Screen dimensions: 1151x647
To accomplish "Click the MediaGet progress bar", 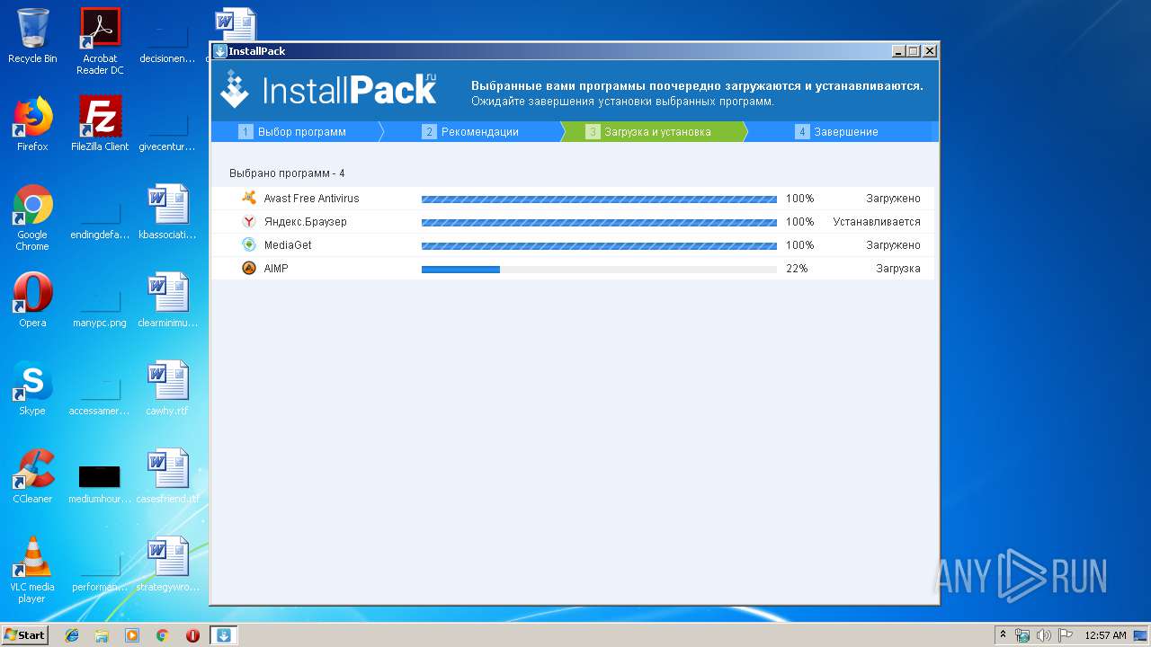I will pos(599,245).
